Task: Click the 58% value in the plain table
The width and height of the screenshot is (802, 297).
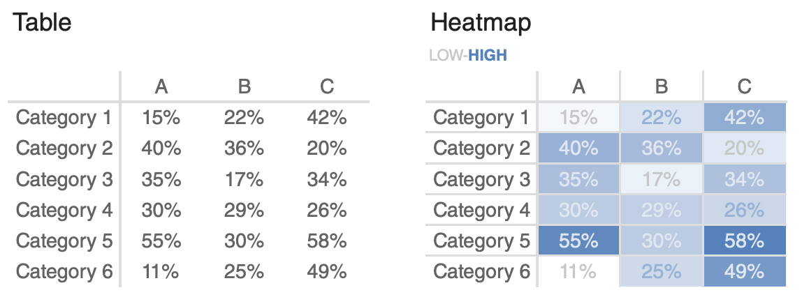Action: point(327,241)
